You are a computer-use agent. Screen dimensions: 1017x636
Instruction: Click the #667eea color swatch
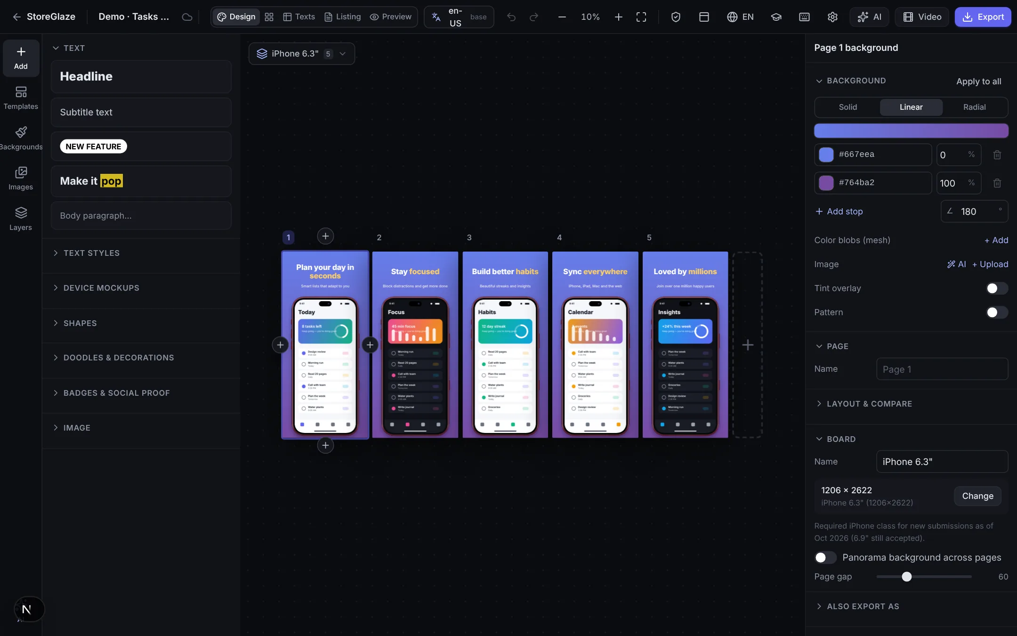826,155
